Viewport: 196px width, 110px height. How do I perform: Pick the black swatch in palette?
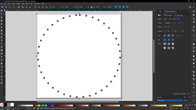5,105
